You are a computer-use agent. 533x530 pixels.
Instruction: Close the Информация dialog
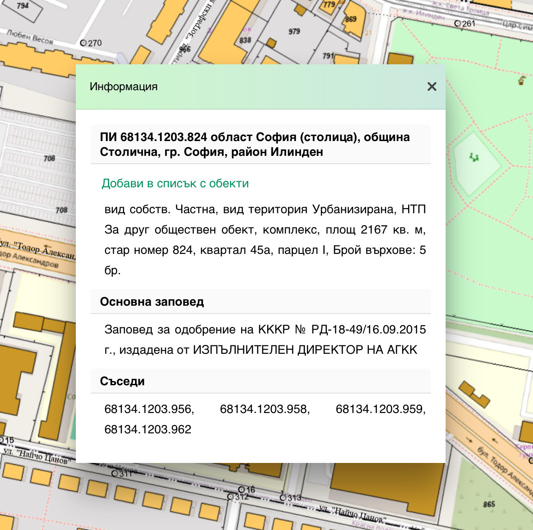click(432, 86)
